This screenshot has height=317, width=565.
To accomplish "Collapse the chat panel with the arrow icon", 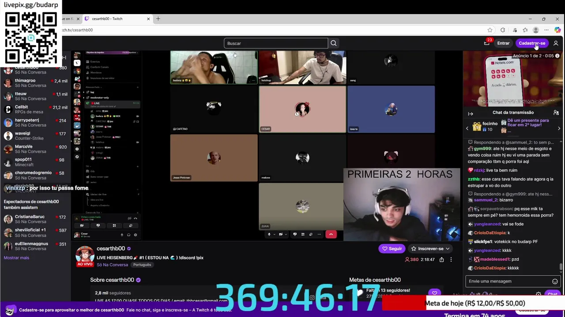I will click(x=471, y=114).
